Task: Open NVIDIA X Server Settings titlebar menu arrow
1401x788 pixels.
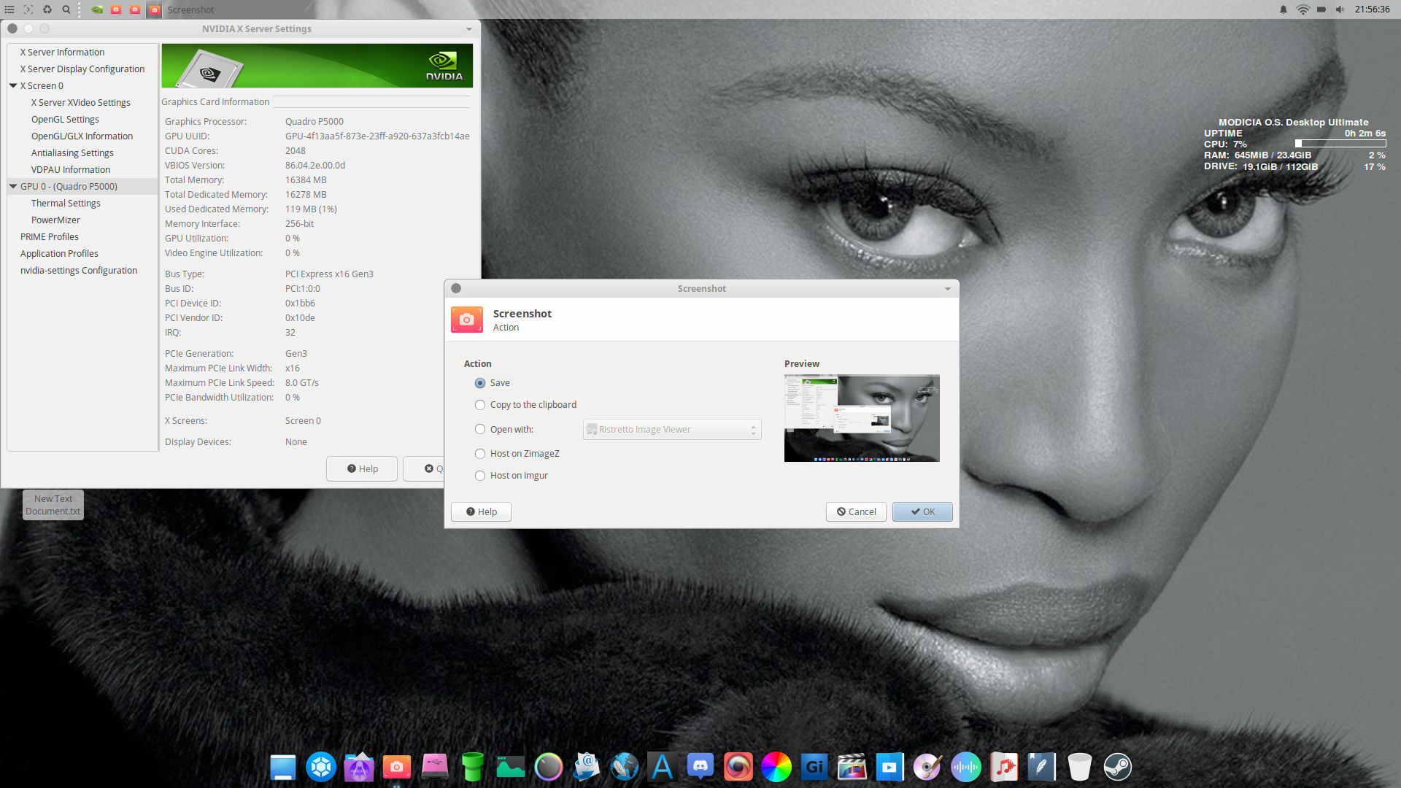Action: coord(468,29)
